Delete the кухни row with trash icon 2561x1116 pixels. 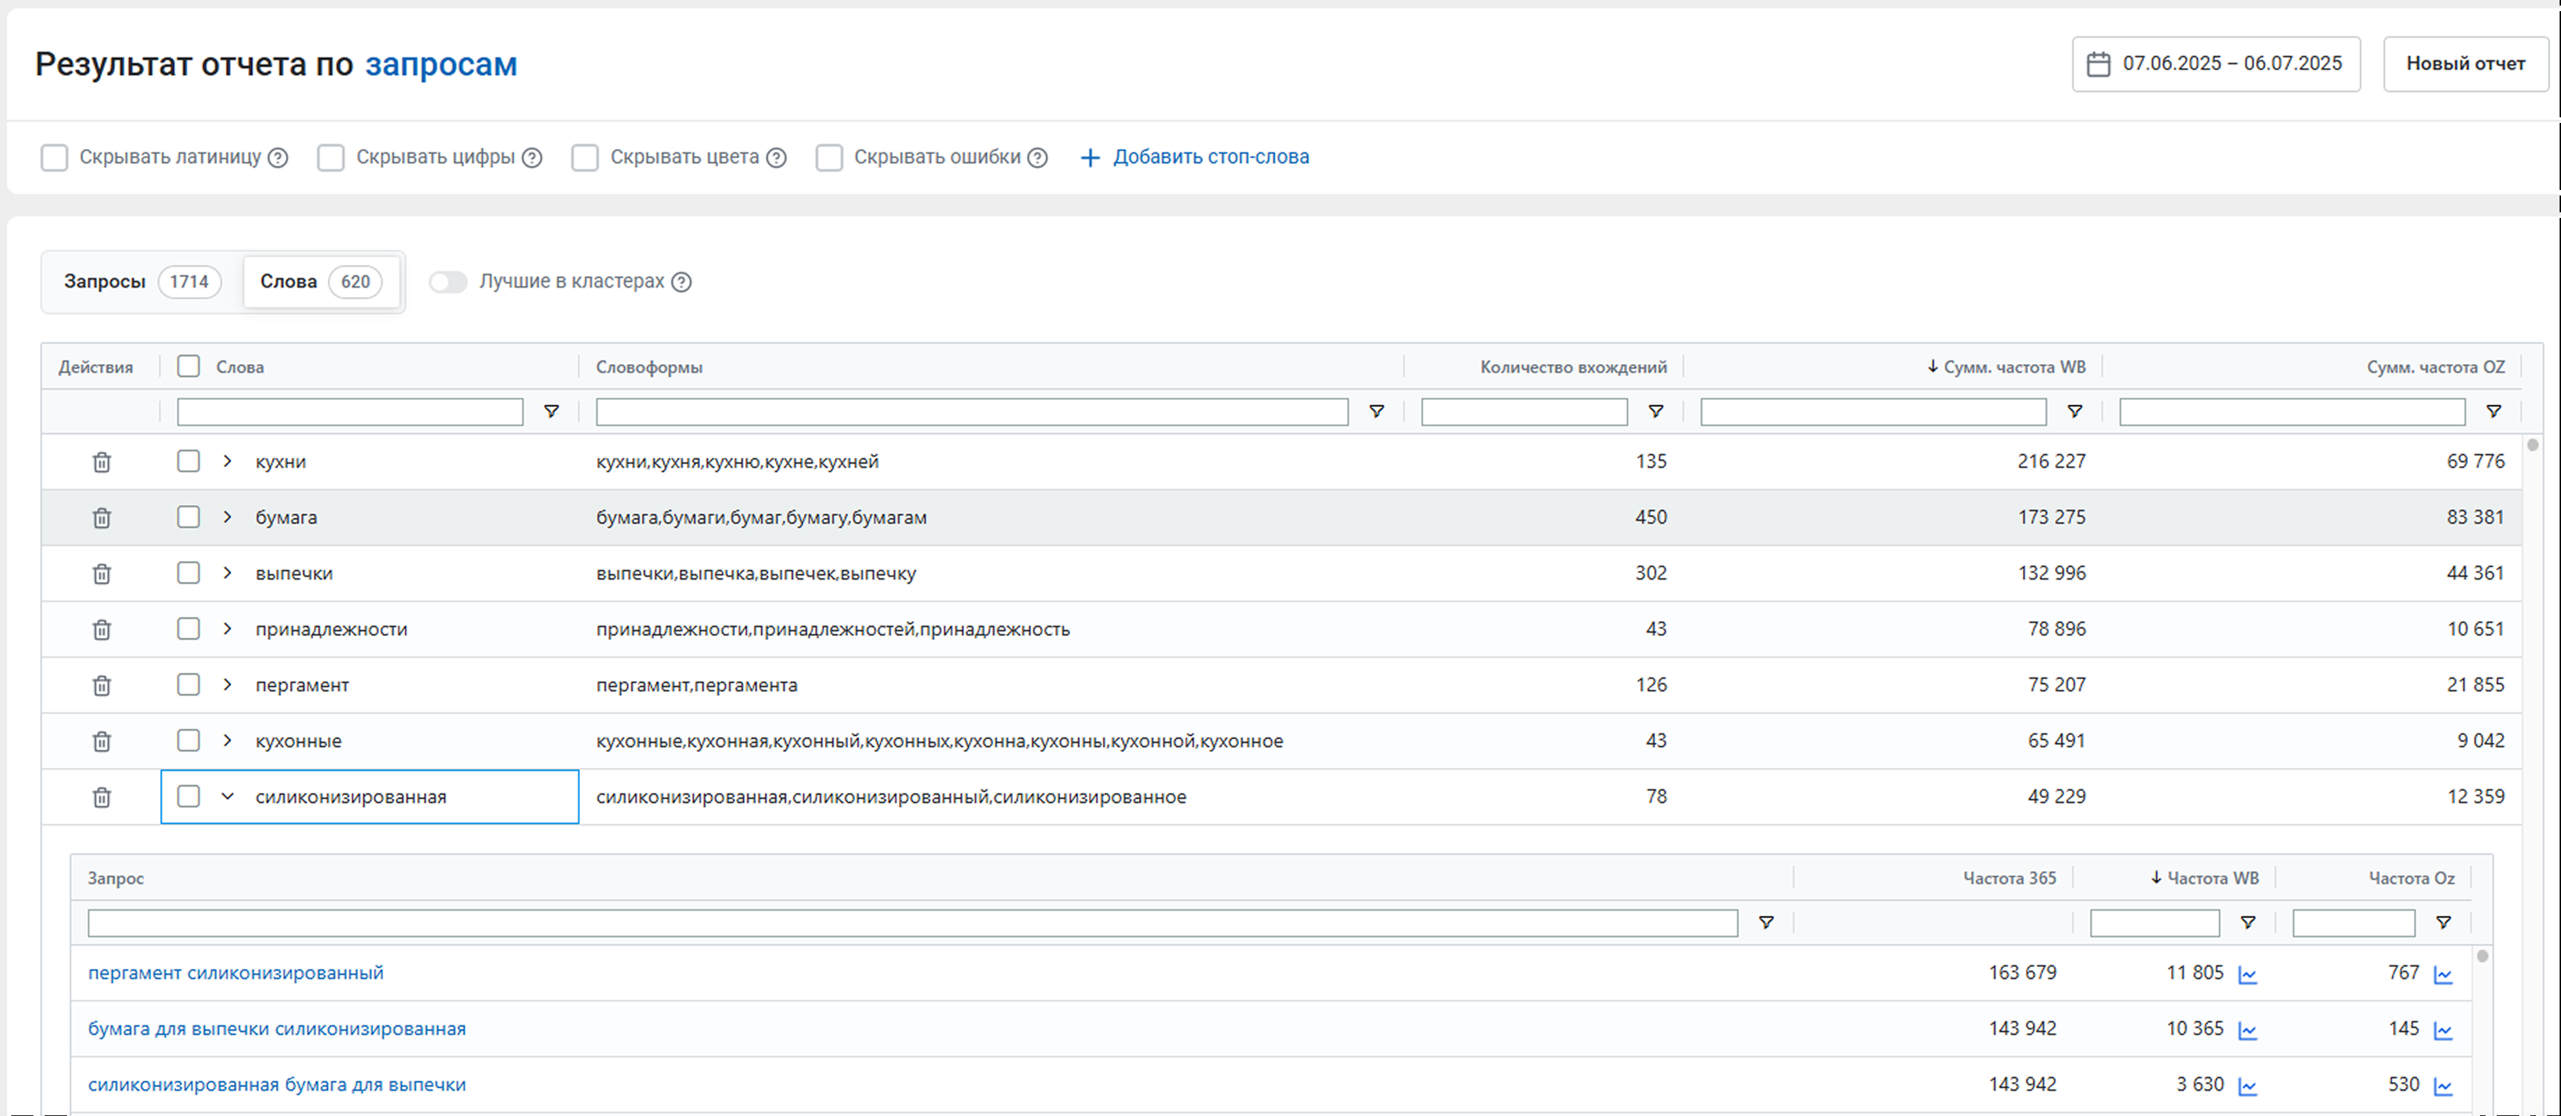(101, 462)
